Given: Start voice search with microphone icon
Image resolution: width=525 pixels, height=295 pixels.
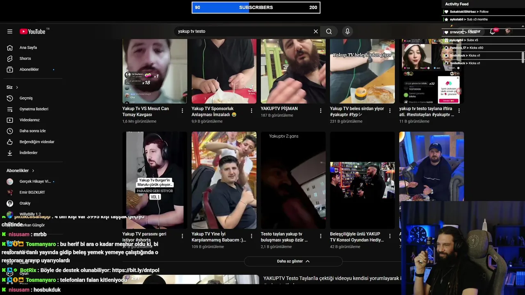Looking at the screenshot, I should pos(347,31).
